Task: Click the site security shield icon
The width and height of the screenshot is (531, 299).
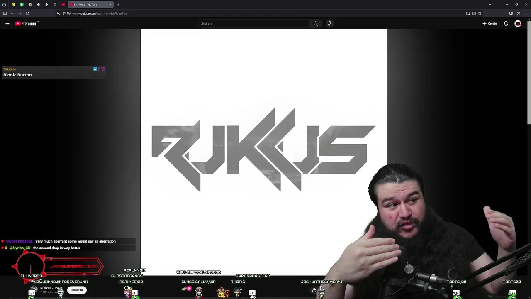Action: point(58,13)
